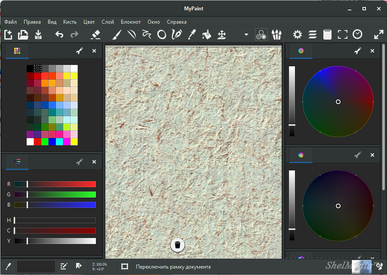
Task: Open the history clock icon
Action: [x=357, y=34]
